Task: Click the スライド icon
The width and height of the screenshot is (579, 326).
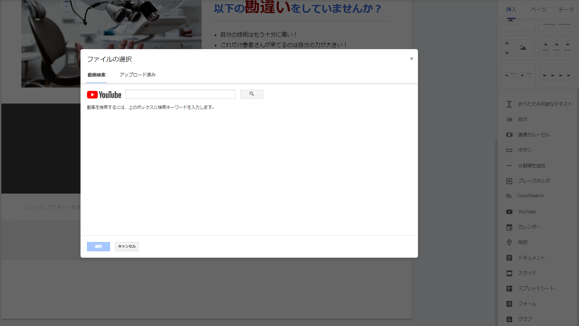Action: 509,273
